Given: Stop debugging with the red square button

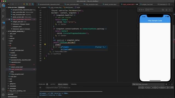Looking at the screenshot, I should tap(30, 4).
